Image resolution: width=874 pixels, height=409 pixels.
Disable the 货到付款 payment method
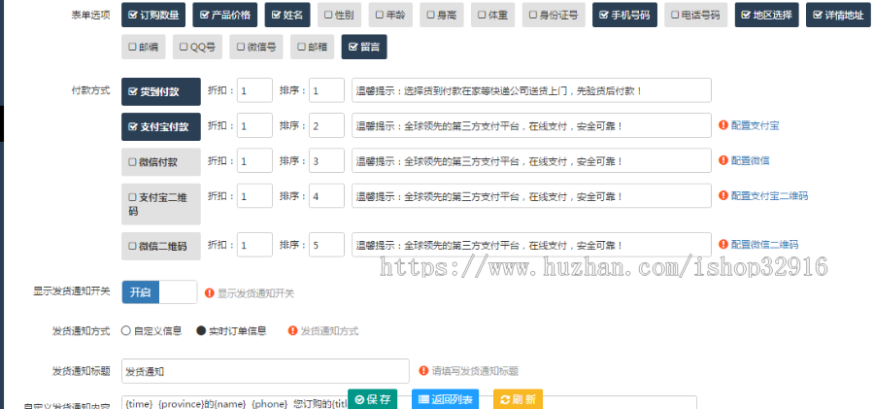click(160, 91)
